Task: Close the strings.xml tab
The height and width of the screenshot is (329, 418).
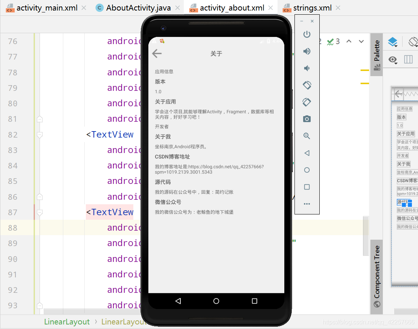Action: [338, 8]
